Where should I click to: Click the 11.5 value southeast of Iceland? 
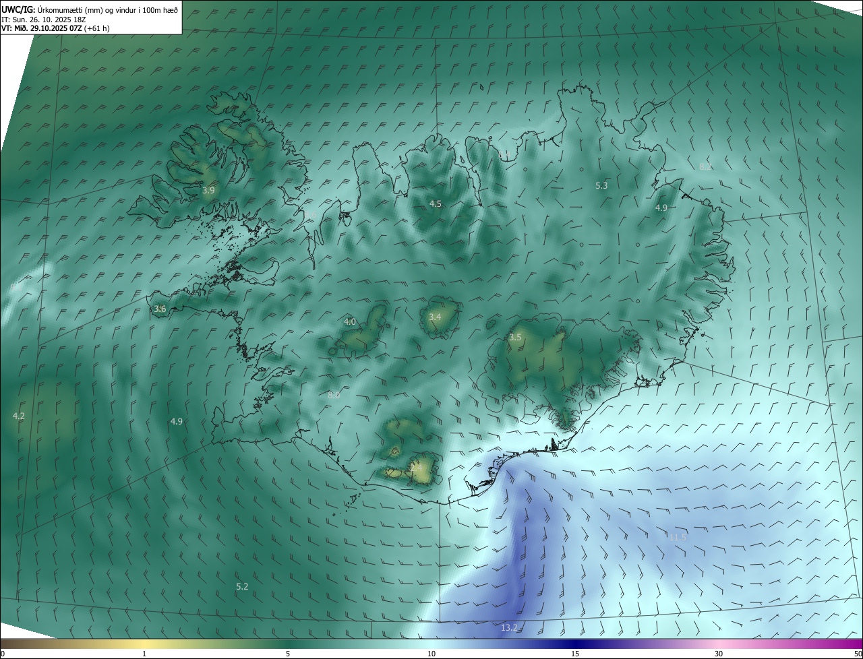(x=678, y=537)
